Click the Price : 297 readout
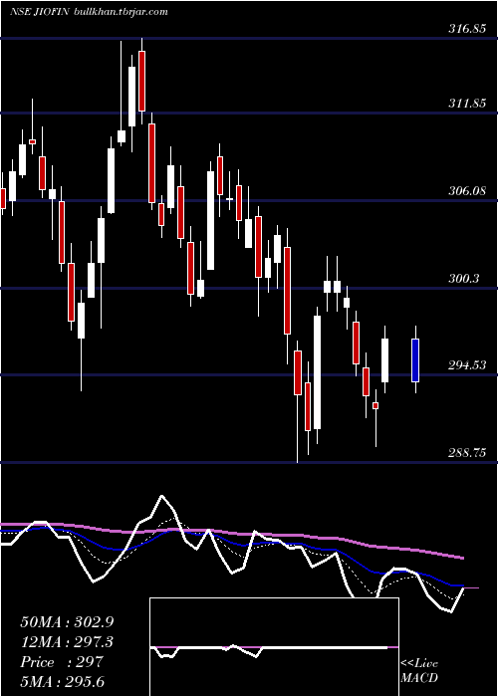Viewport: 498px width, 697px height. pos(62,662)
